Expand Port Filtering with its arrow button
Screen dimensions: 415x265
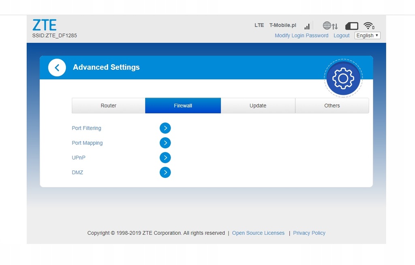pyautogui.click(x=165, y=128)
